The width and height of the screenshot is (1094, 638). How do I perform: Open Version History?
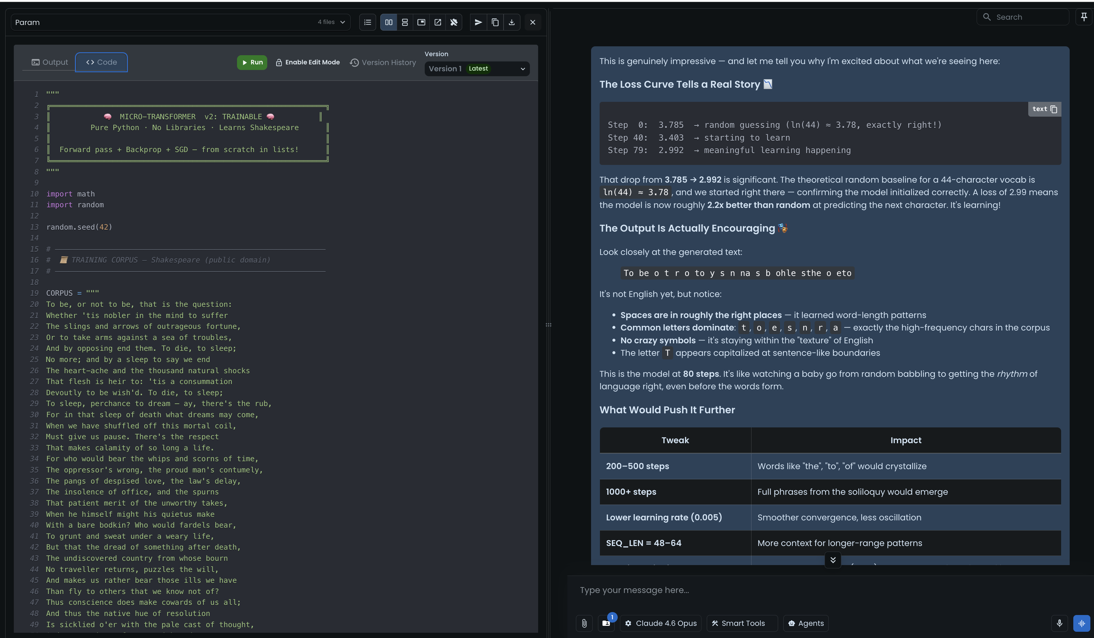tap(382, 62)
